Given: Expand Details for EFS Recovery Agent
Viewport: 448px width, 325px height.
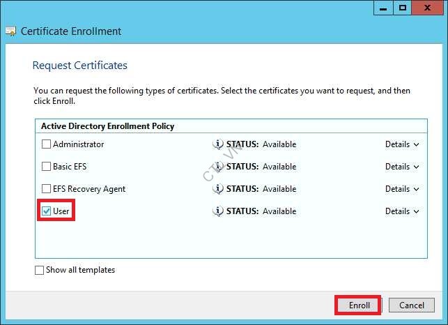Looking at the screenshot, I should click(402, 189).
